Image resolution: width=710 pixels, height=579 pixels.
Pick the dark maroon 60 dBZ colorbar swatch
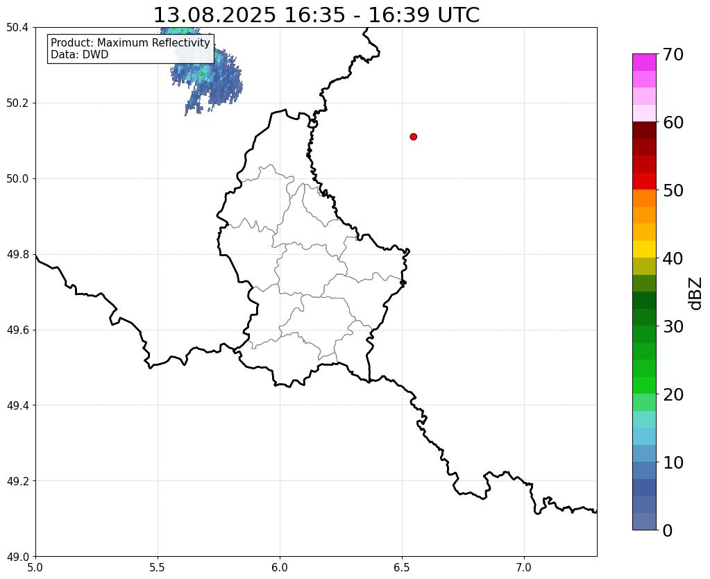tap(644, 131)
